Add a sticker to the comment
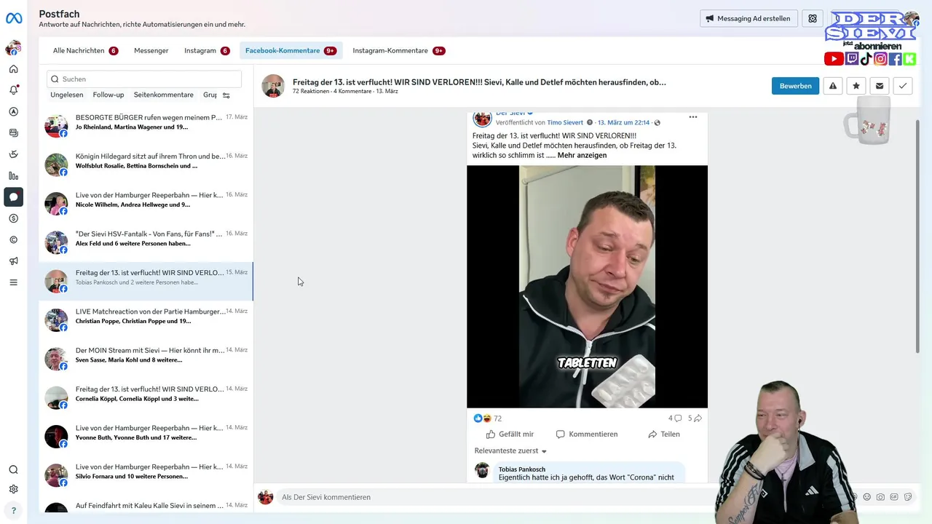The width and height of the screenshot is (932, 524). [x=908, y=497]
